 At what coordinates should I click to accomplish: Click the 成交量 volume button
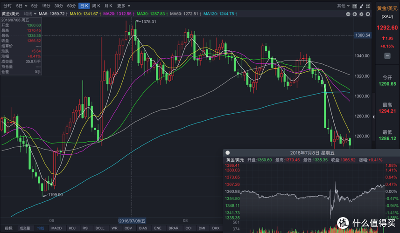(x=24, y=228)
